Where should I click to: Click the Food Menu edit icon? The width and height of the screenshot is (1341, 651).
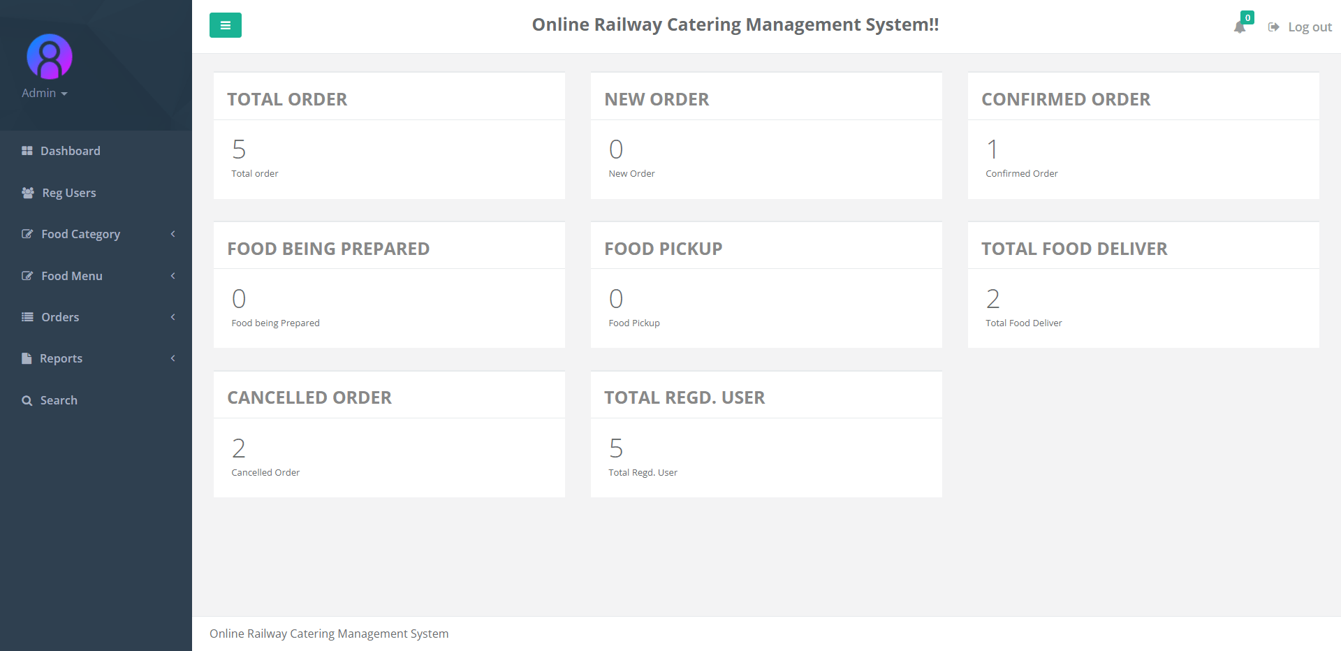[x=27, y=276]
